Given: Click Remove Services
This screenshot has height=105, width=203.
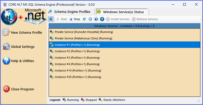Looking at the screenshot, I should pos(145,19).
